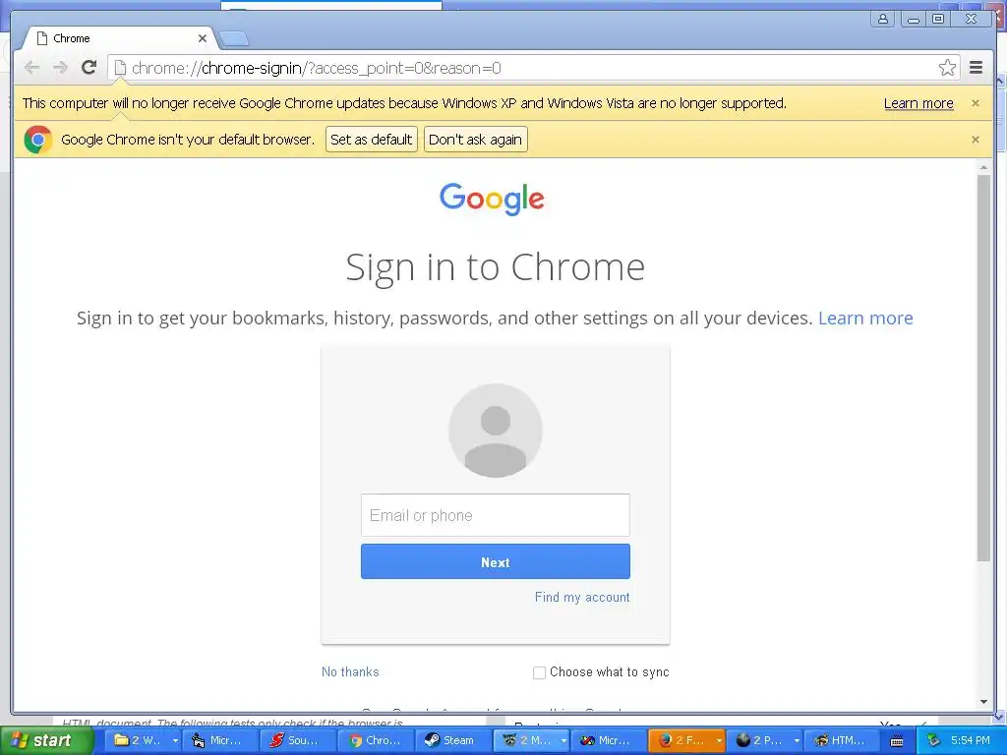Click the Sign in to Chrome heading
The height and width of the screenshot is (755, 1007).
tap(496, 267)
